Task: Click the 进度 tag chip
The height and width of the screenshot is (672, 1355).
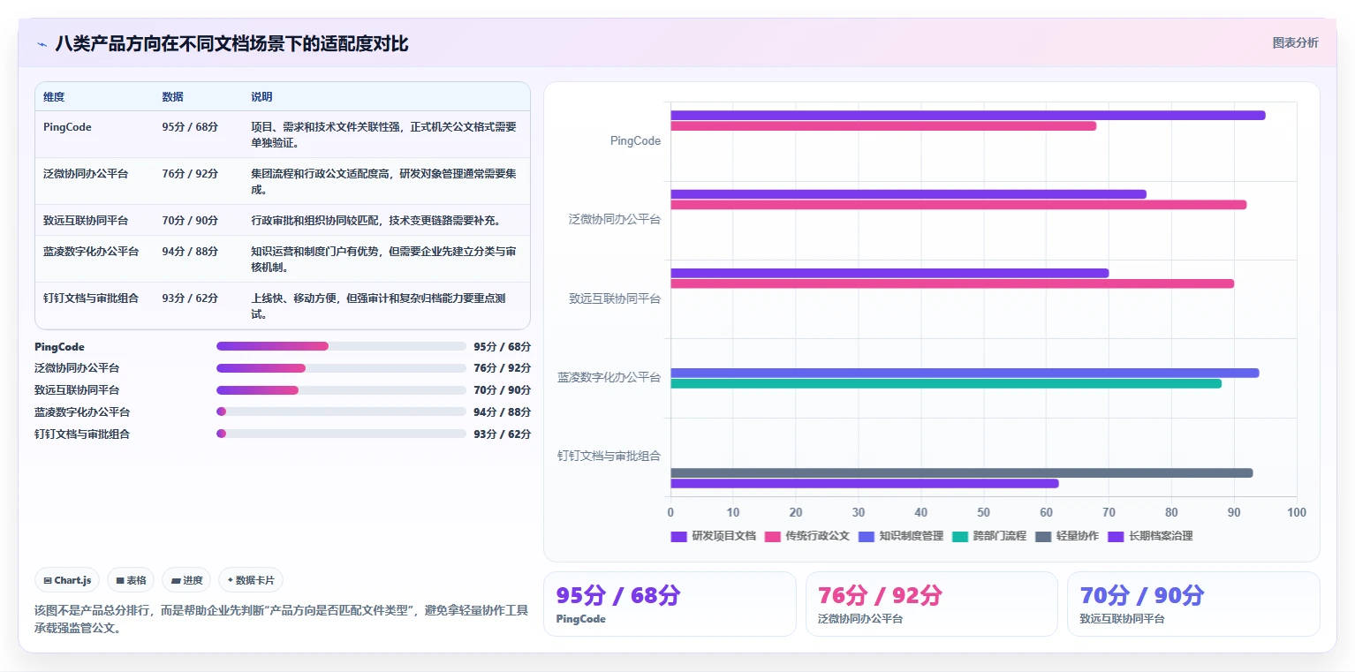Action: [x=186, y=580]
